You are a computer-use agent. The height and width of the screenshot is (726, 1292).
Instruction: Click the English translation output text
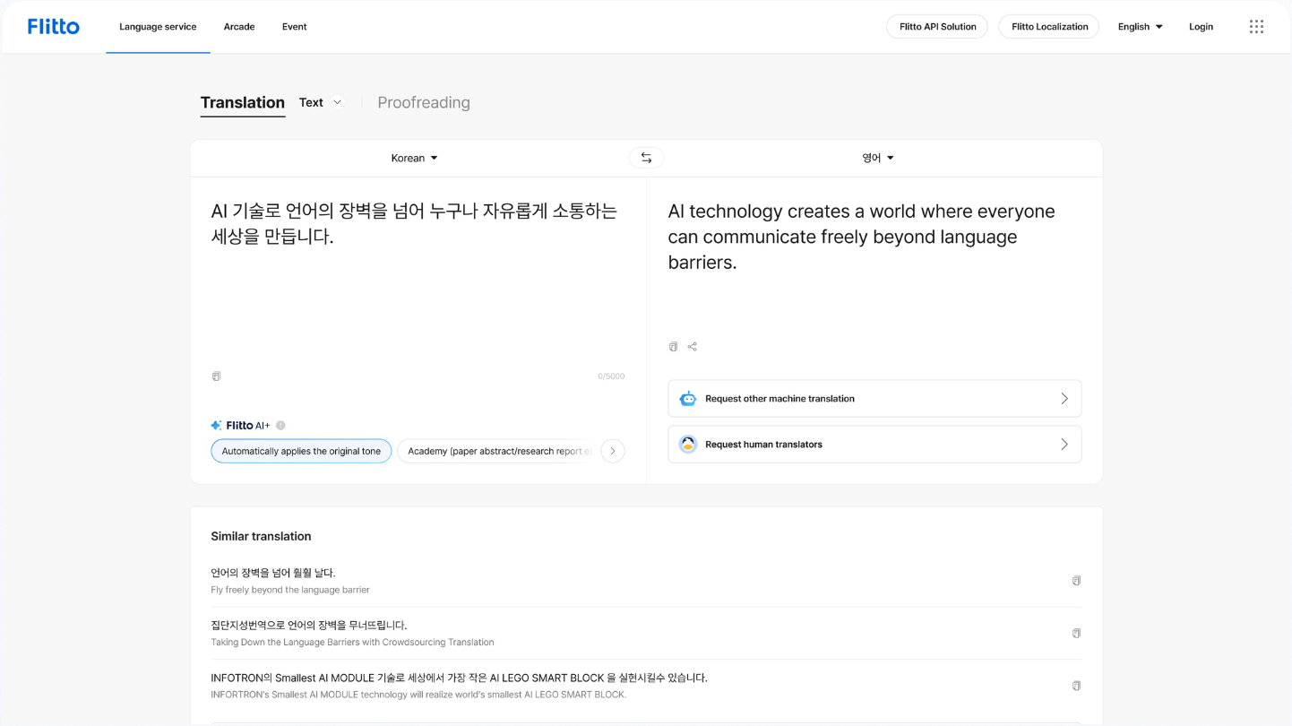[862, 237]
